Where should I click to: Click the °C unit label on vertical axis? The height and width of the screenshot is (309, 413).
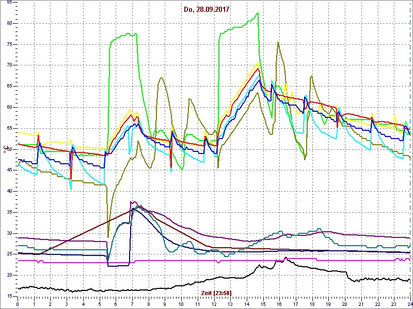(5, 149)
